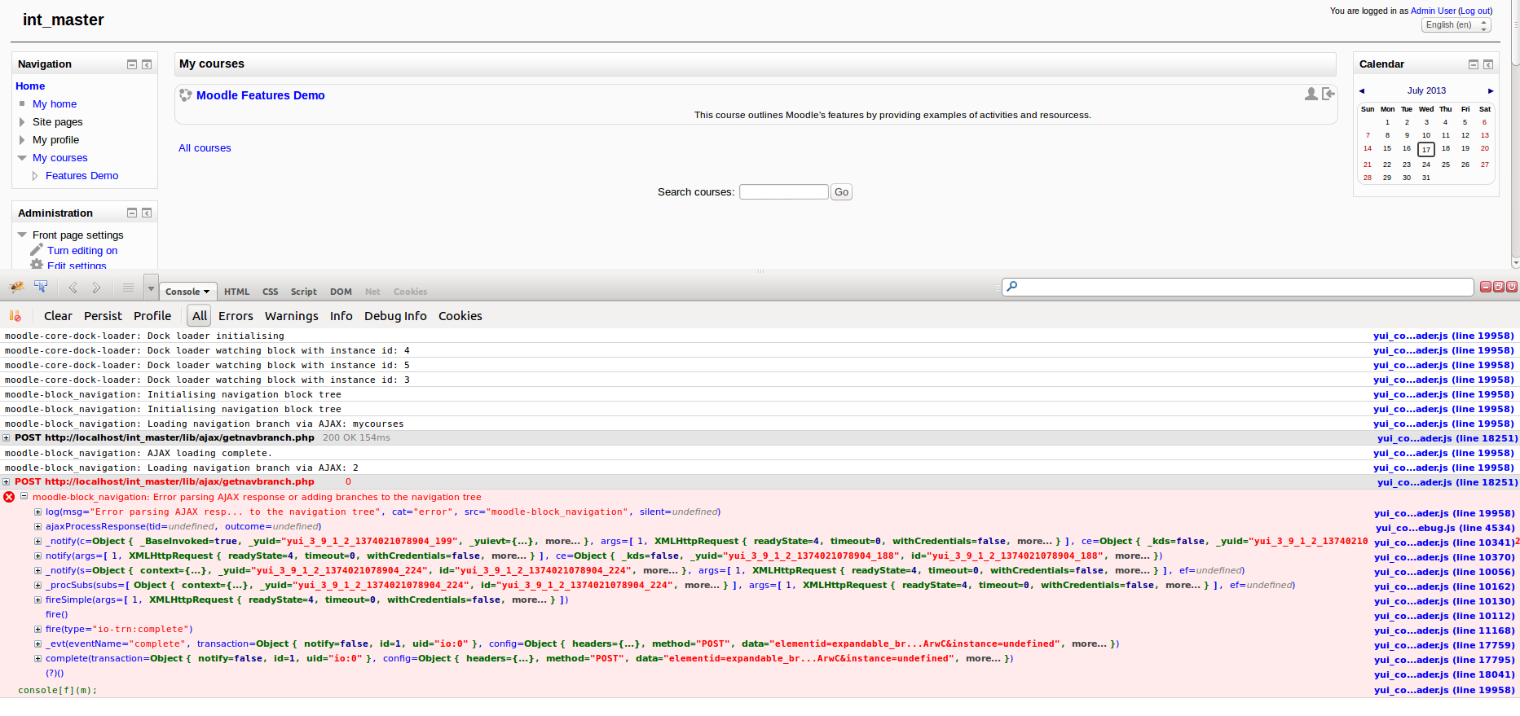Open the Moodle Features Demo course link
The image size is (1520, 716).
click(261, 95)
